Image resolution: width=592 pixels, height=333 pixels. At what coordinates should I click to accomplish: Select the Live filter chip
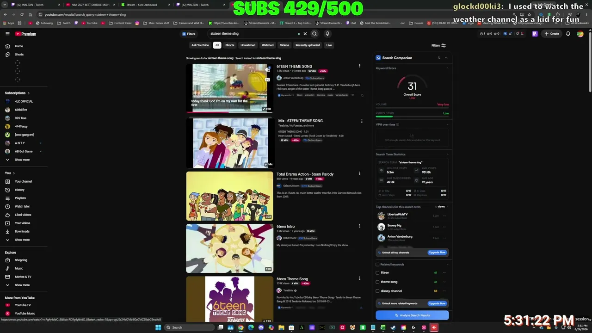click(x=329, y=45)
